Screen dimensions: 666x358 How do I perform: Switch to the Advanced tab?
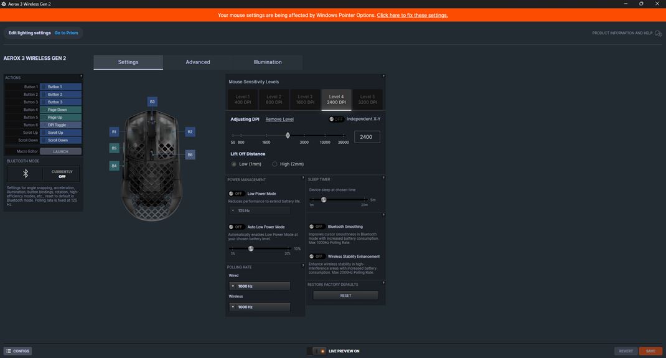click(x=198, y=62)
